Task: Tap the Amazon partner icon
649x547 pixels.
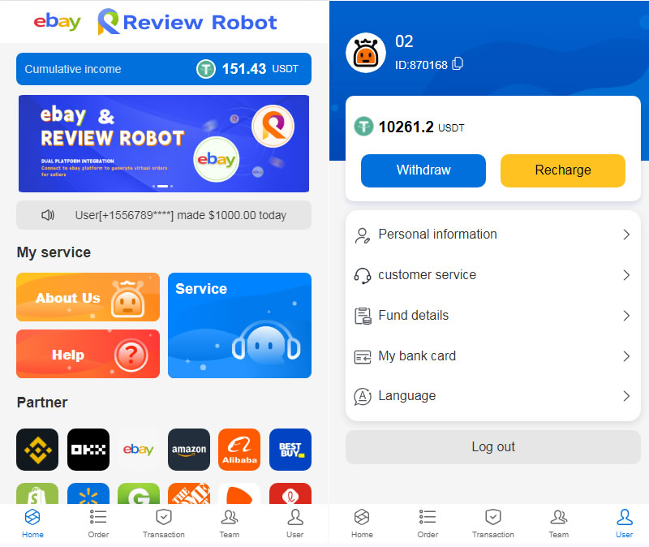Action: tap(189, 450)
